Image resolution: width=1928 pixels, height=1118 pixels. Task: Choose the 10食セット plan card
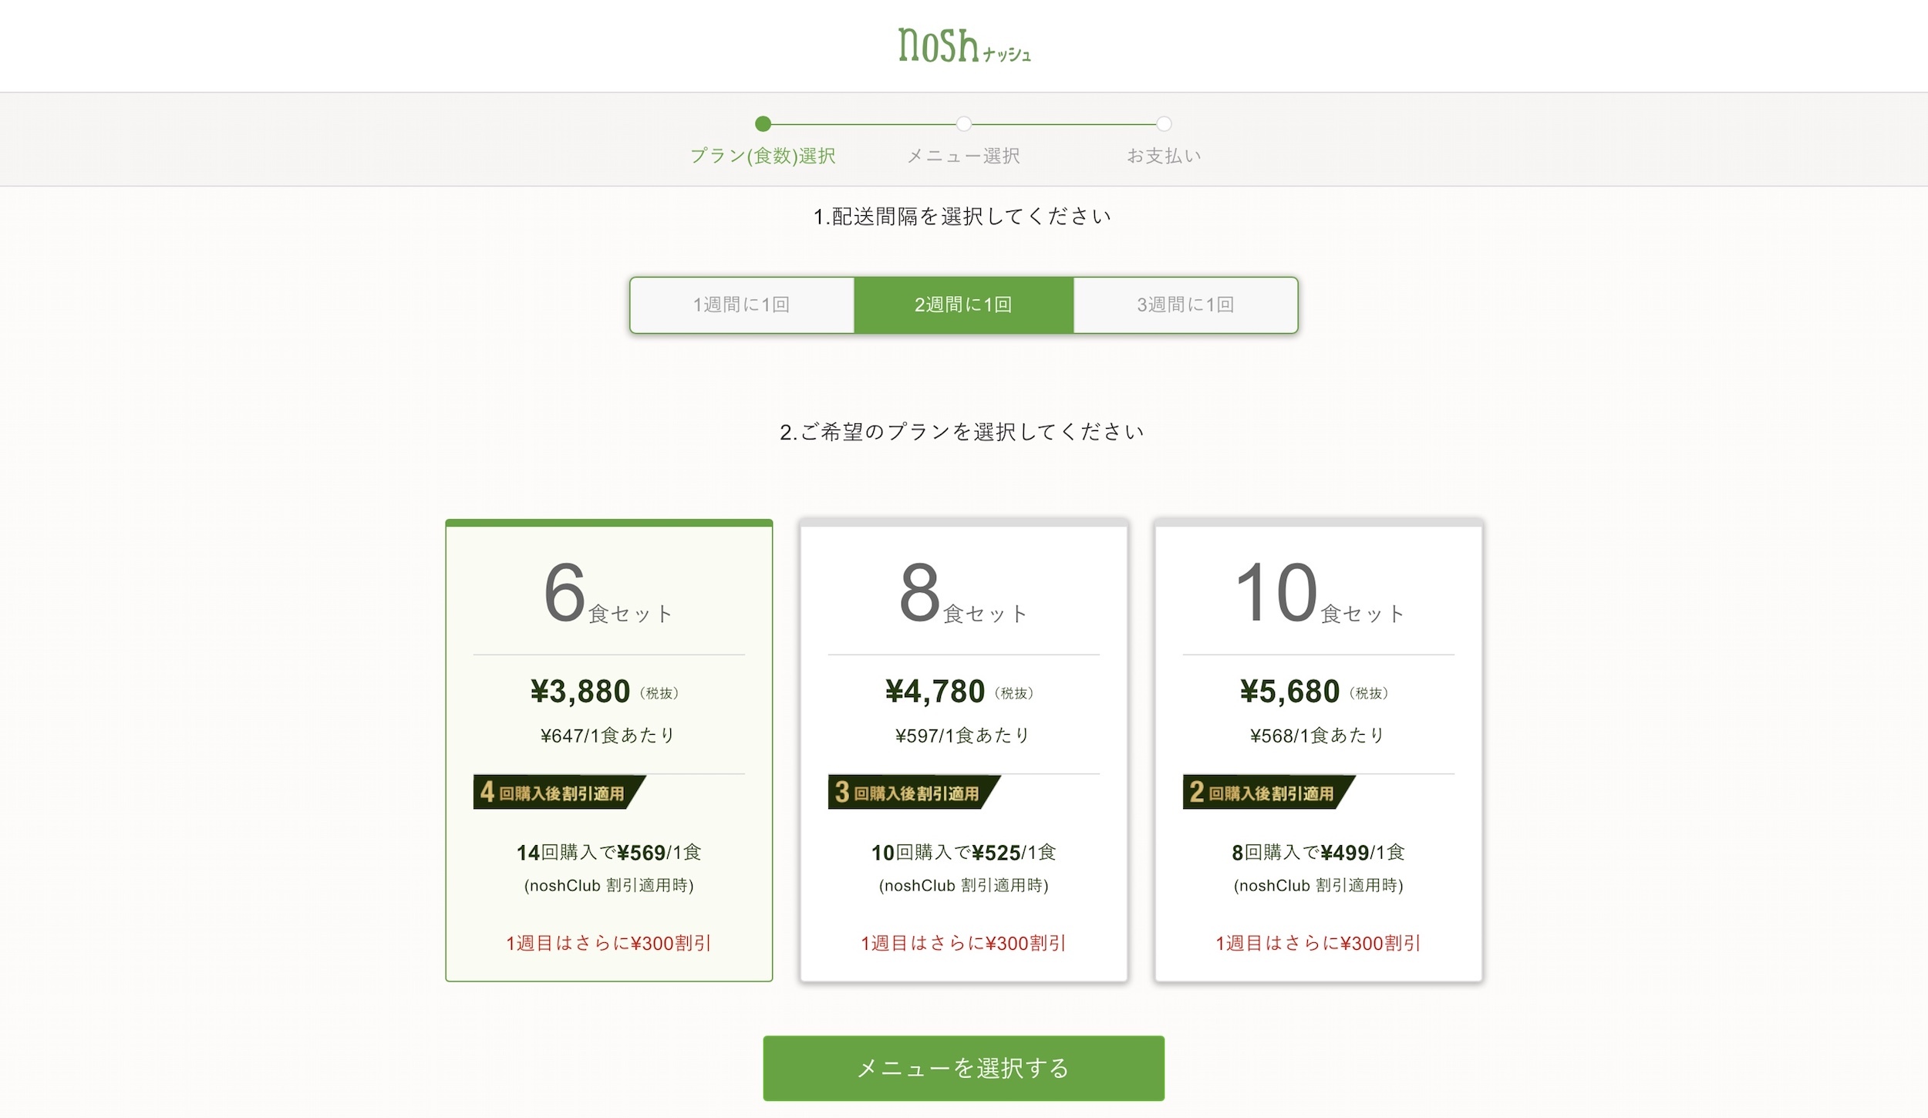point(1319,750)
